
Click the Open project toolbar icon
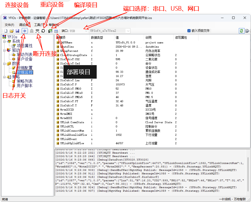tap(11, 31)
